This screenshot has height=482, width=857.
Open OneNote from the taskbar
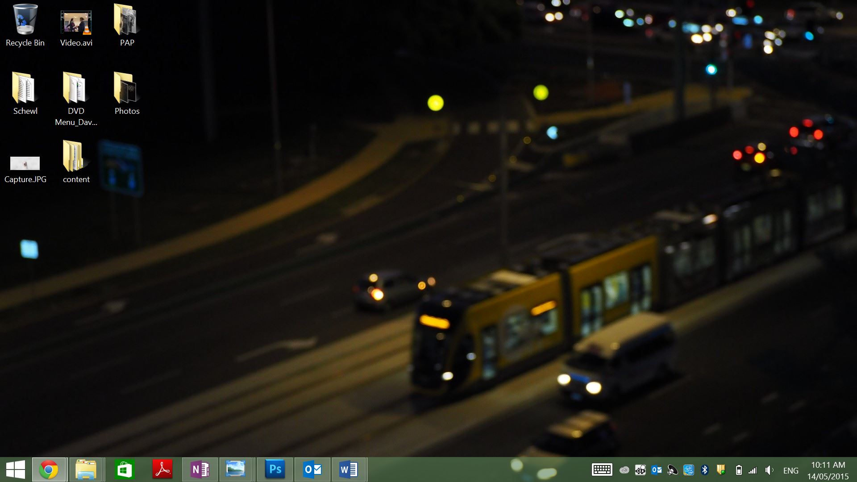tap(200, 470)
